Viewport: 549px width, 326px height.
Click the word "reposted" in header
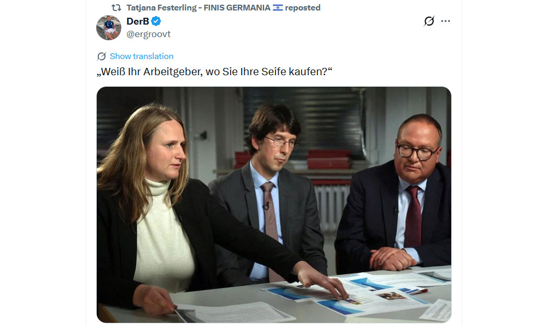[x=303, y=8]
